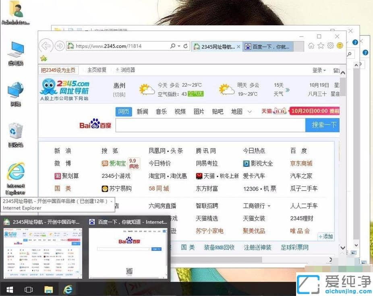Image resolution: width=373 pixels, height=296 pixels.
Task: Select the 新闻 category tab
Action: tap(142, 112)
